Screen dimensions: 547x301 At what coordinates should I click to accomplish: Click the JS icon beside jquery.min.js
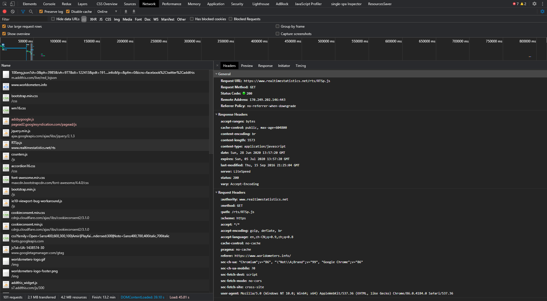(6, 133)
